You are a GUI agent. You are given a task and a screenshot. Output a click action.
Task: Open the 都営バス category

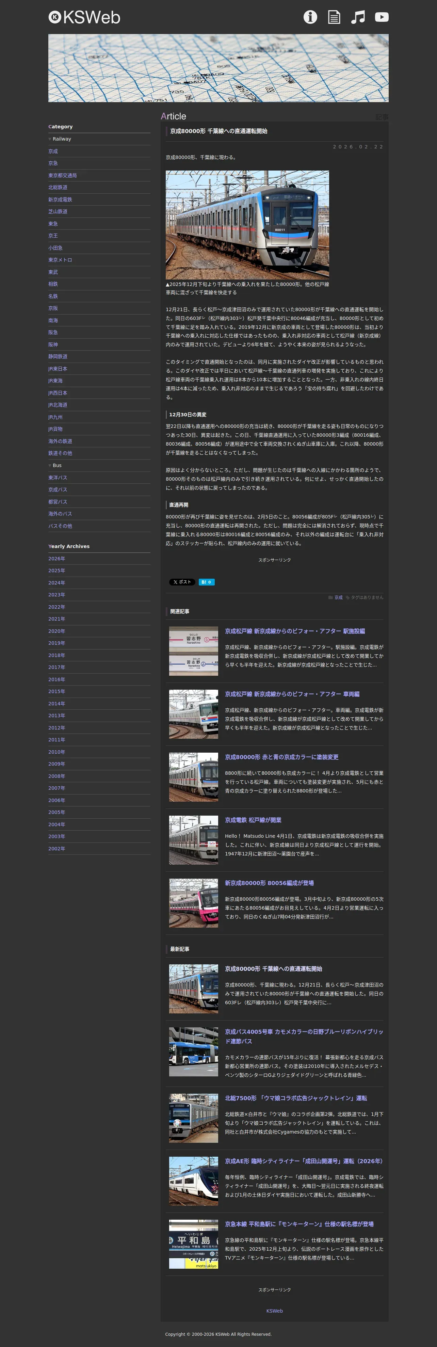click(58, 501)
